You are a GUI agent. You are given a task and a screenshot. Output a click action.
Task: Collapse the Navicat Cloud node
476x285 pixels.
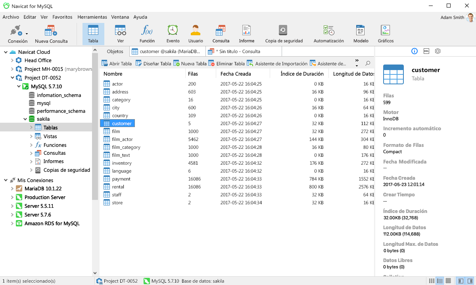point(6,52)
